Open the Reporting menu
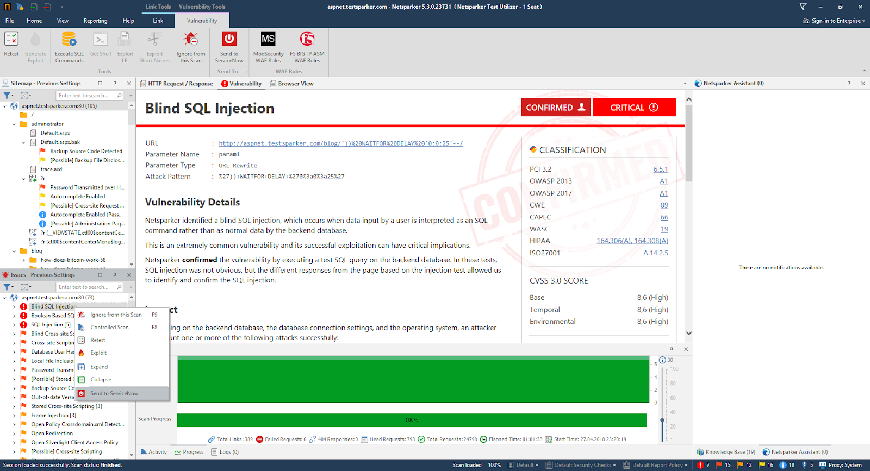 coord(95,21)
